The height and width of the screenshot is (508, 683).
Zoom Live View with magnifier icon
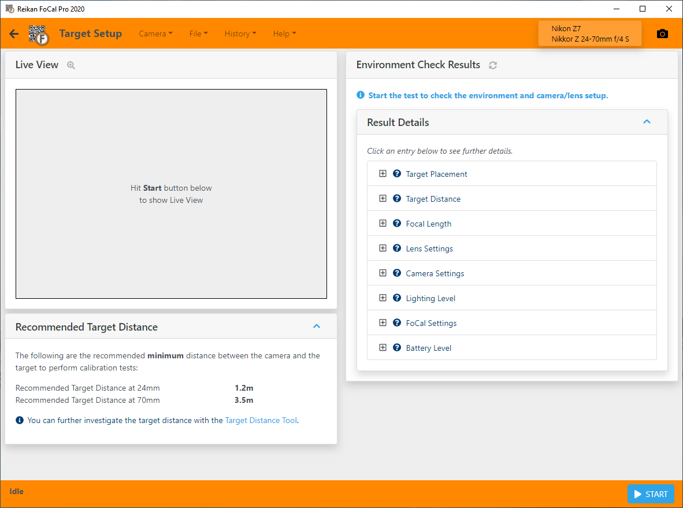click(x=71, y=65)
